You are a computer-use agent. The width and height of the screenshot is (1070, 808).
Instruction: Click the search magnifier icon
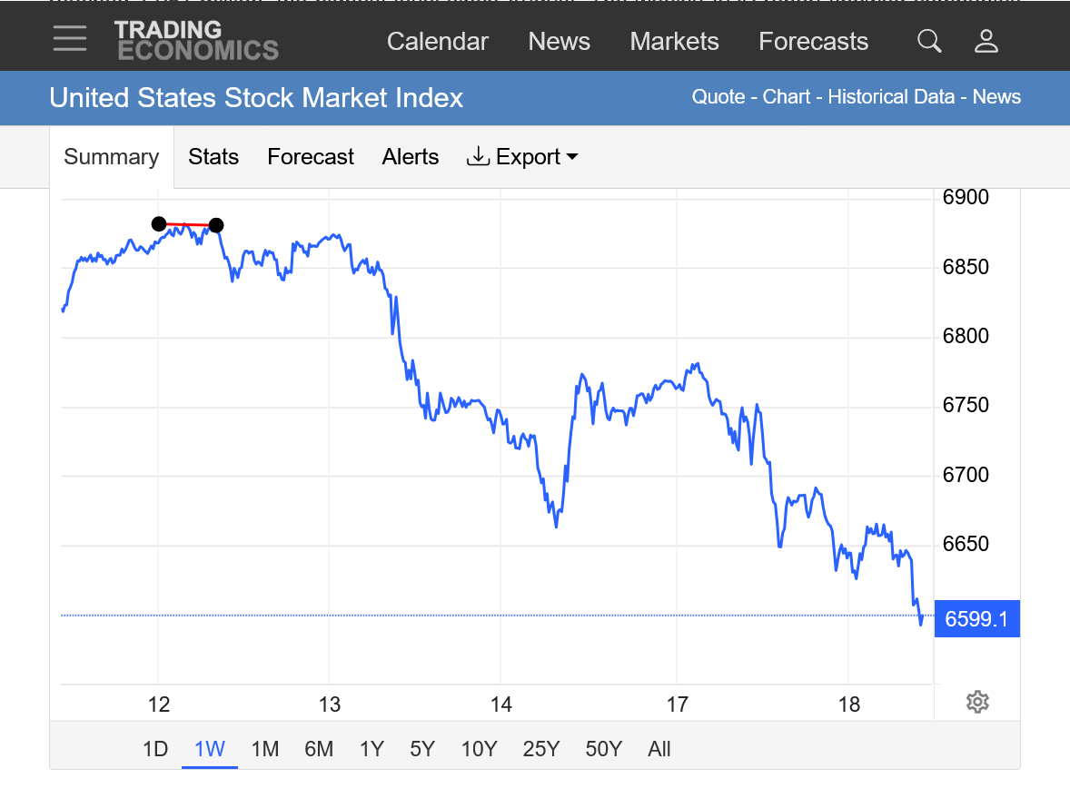(929, 41)
